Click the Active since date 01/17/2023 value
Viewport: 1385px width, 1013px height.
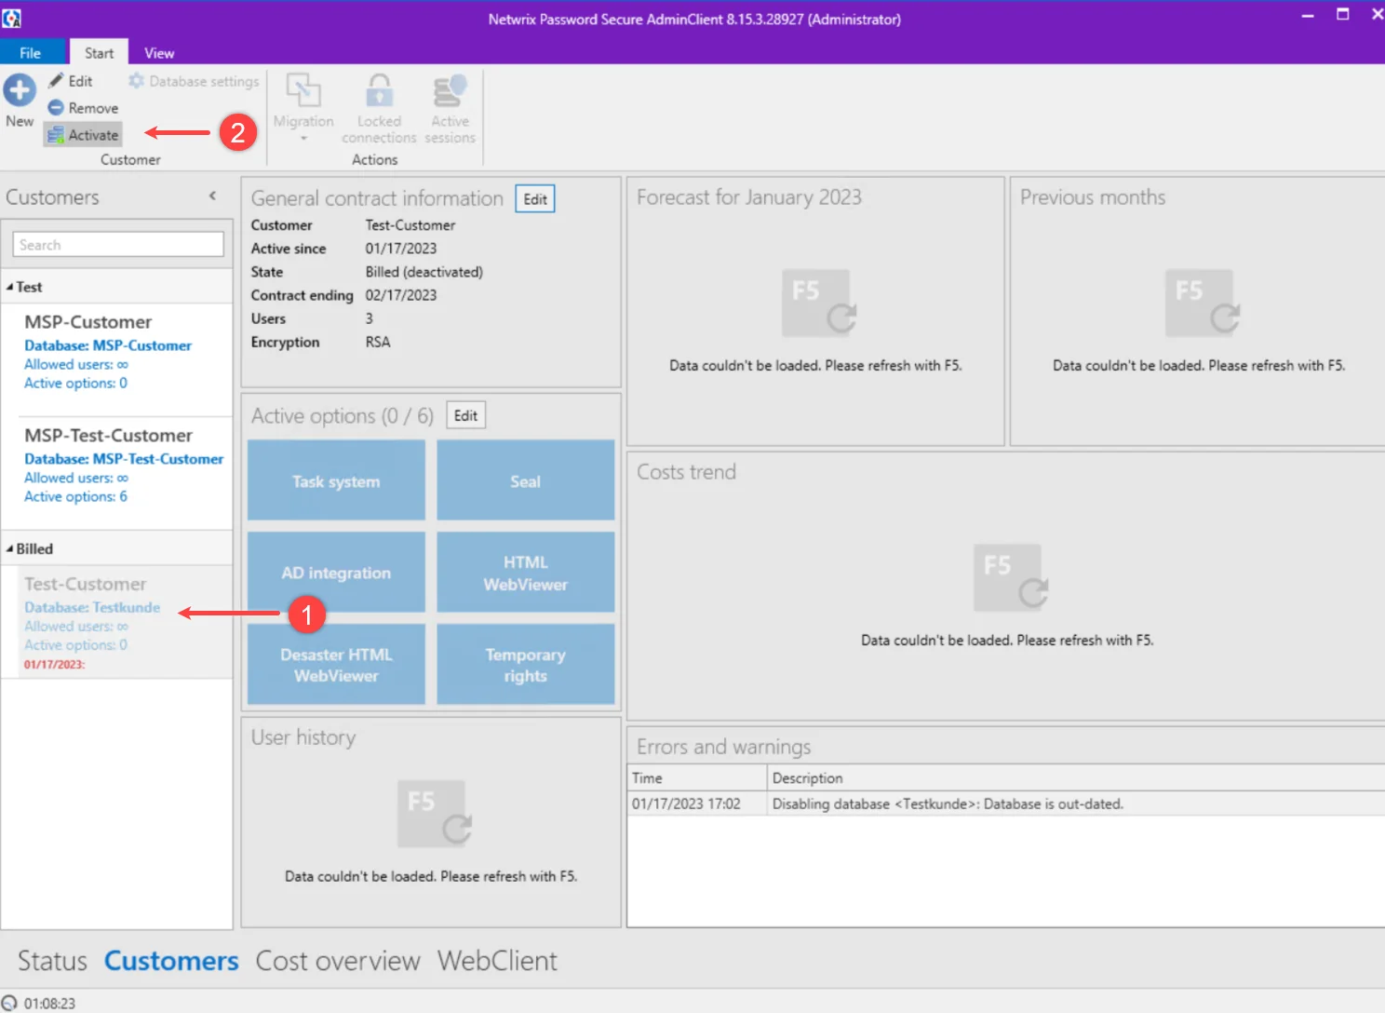pos(401,249)
